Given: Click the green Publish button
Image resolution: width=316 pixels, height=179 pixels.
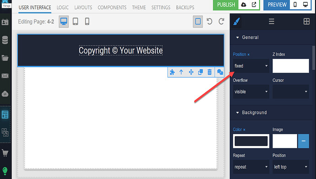Looking at the screenshot, I should tap(226, 5).
